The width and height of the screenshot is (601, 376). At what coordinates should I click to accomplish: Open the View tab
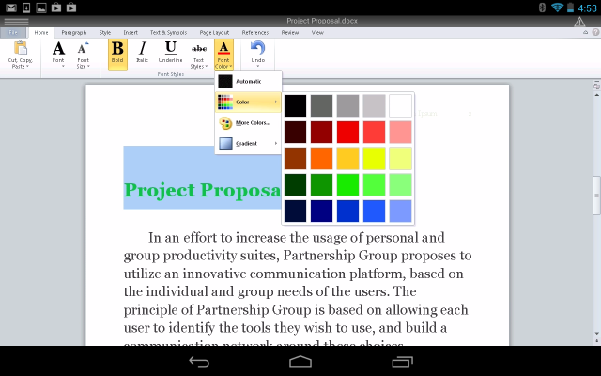coord(317,33)
